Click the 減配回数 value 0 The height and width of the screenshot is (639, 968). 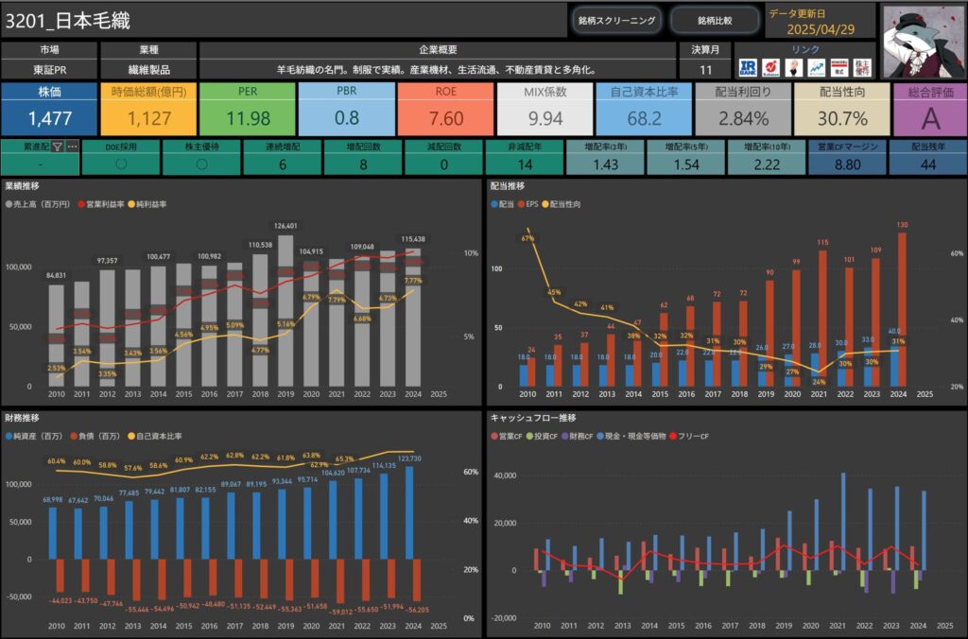(x=444, y=164)
